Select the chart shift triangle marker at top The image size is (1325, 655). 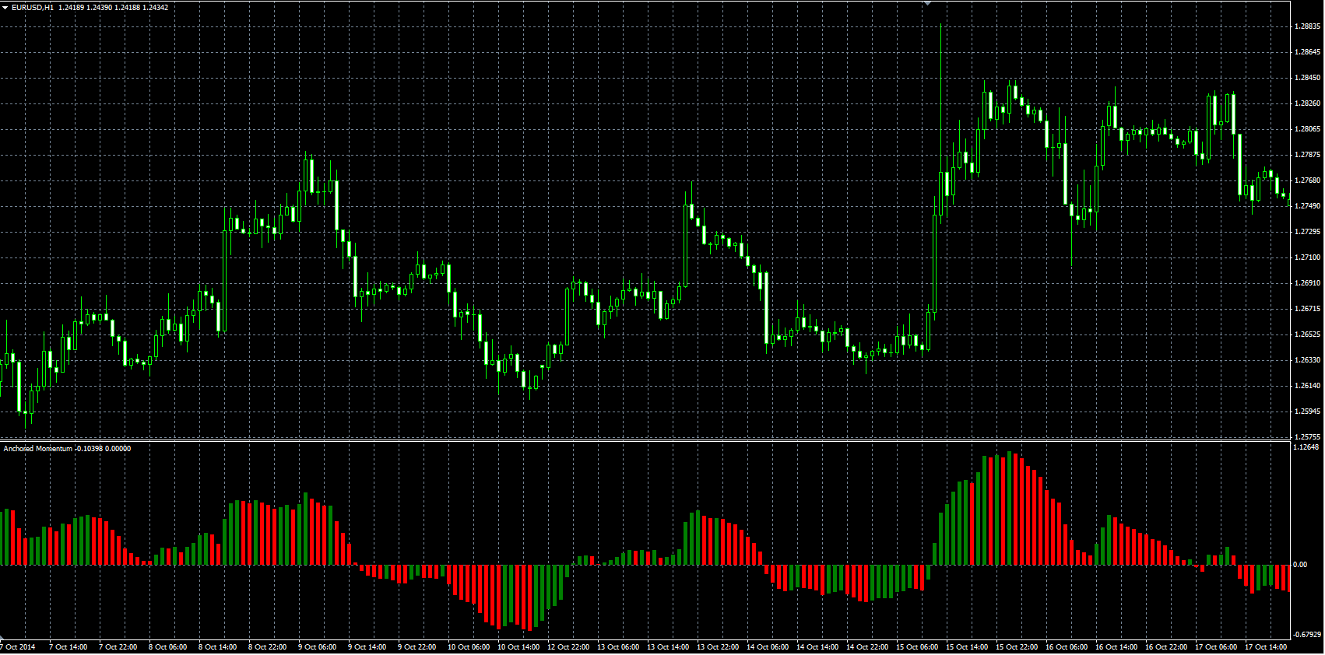(x=927, y=3)
